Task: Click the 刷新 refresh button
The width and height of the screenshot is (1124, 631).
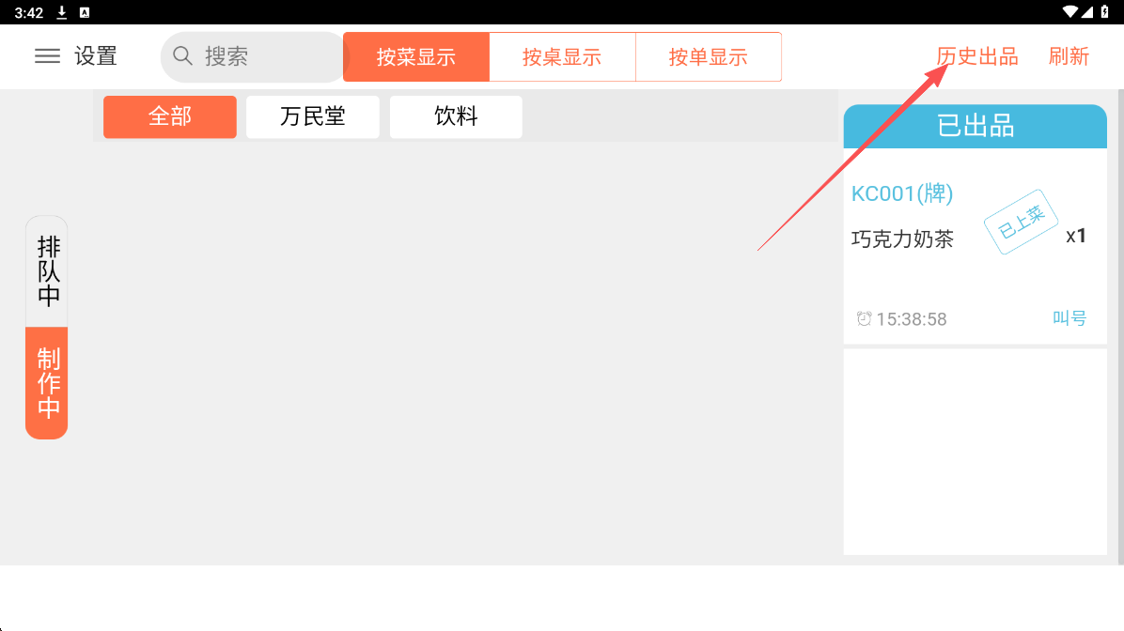Action: [1069, 56]
